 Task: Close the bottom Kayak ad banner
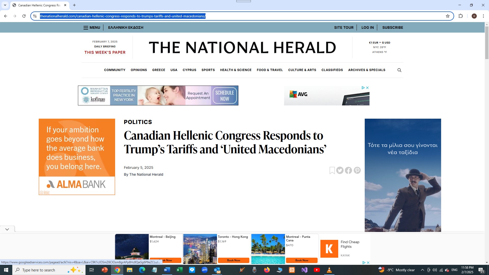point(368,263)
